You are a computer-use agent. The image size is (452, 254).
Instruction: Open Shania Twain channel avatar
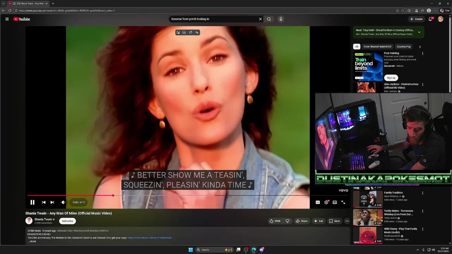[29, 221]
